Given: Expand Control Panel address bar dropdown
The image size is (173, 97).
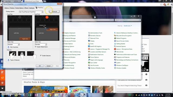Looking at the screenshot, I should pos(110,20).
